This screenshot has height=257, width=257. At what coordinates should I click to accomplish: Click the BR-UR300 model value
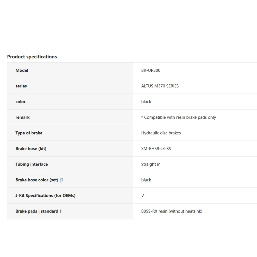coord(151,70)
